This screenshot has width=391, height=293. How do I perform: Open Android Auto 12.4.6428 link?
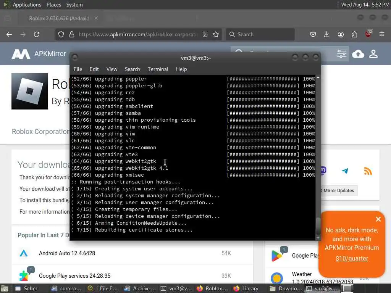67,253
